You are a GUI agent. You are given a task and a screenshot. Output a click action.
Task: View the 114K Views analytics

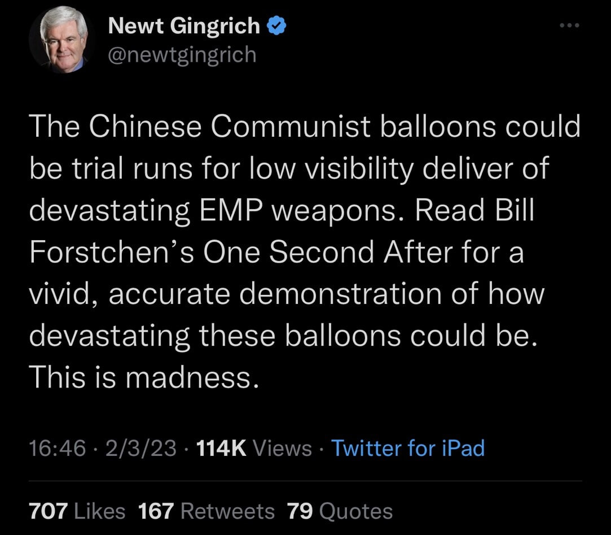(253, 449)
